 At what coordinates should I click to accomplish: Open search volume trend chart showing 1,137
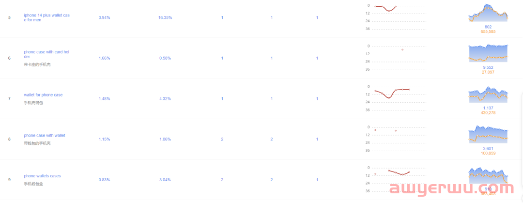(488, 94)
